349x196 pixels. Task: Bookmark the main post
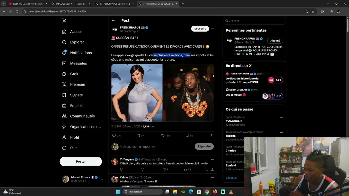[189, 136]
